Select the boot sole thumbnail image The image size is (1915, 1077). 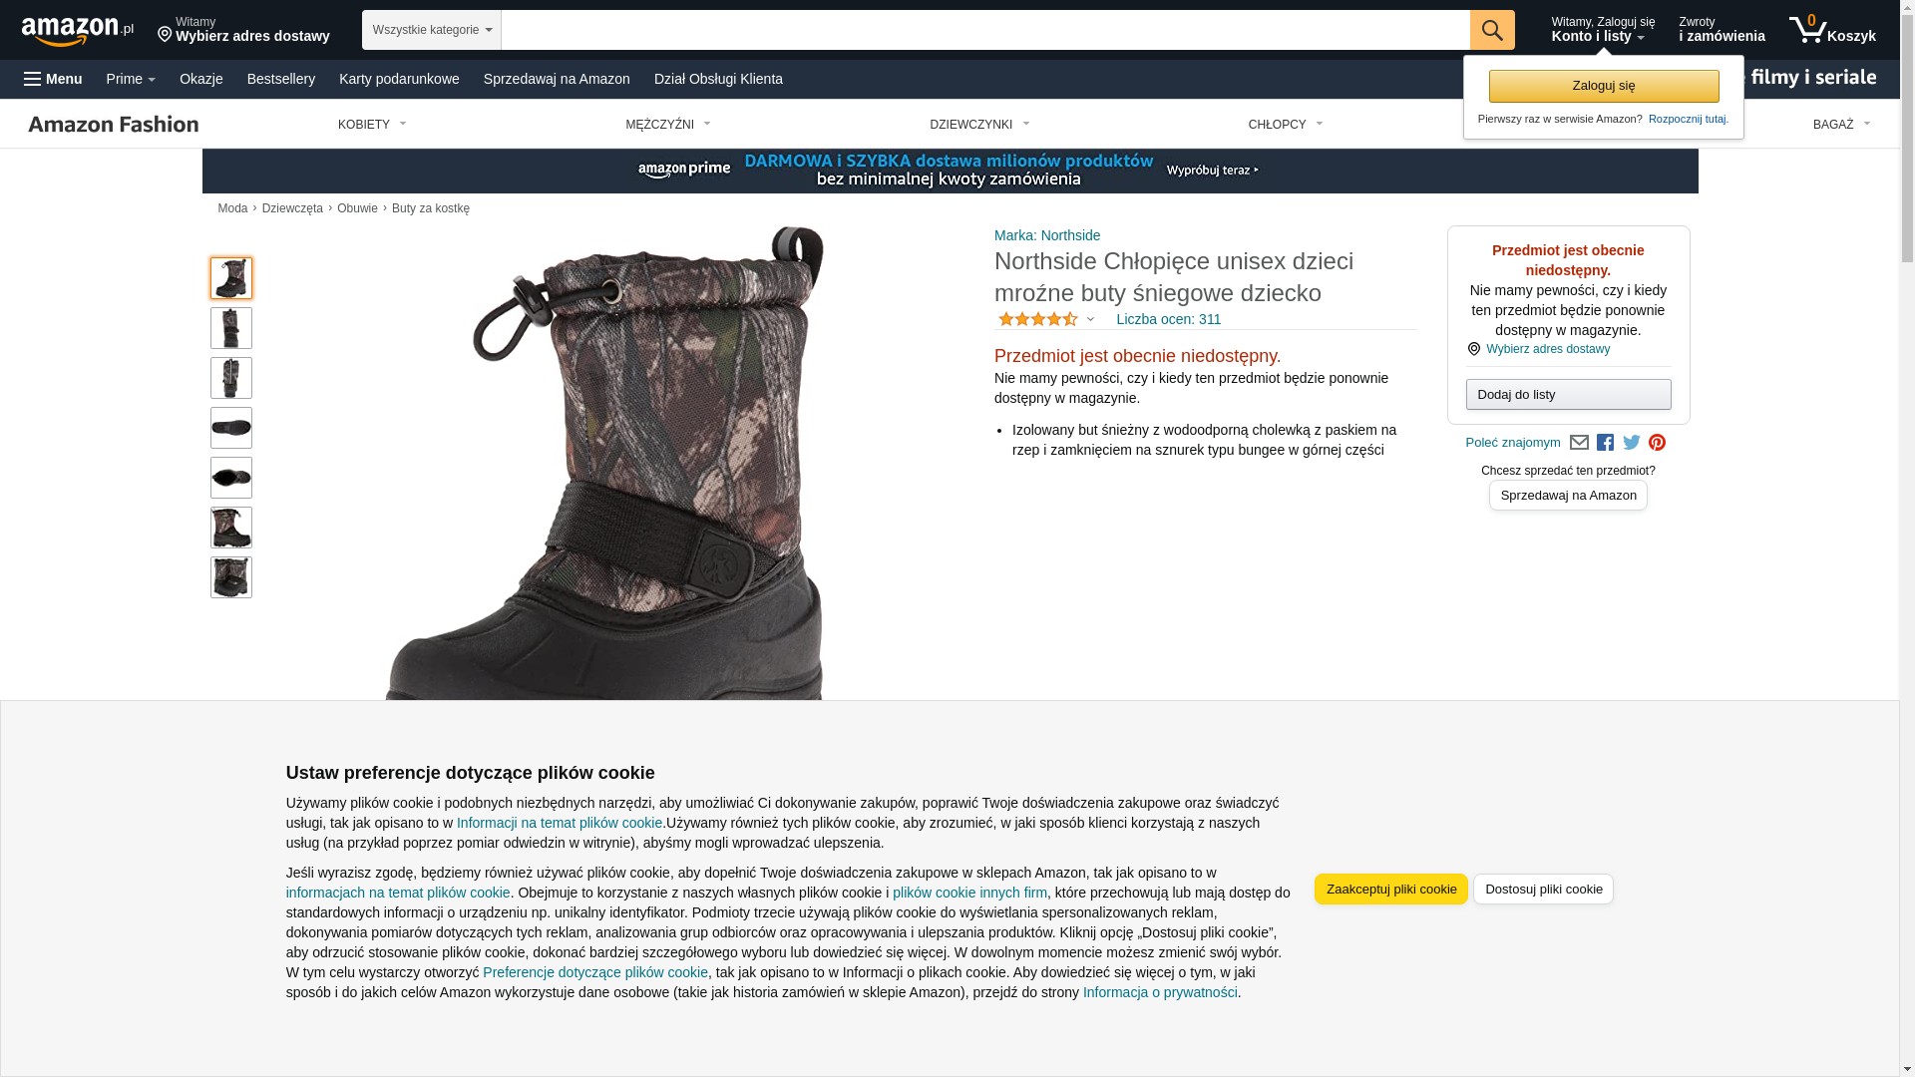(x=231, y=428)
